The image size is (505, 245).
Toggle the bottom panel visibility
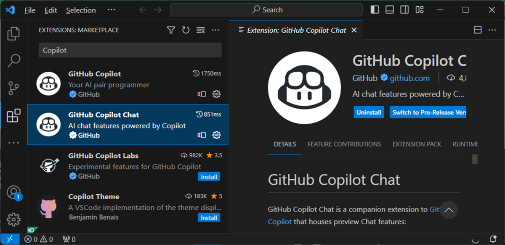tap(390, 10)
